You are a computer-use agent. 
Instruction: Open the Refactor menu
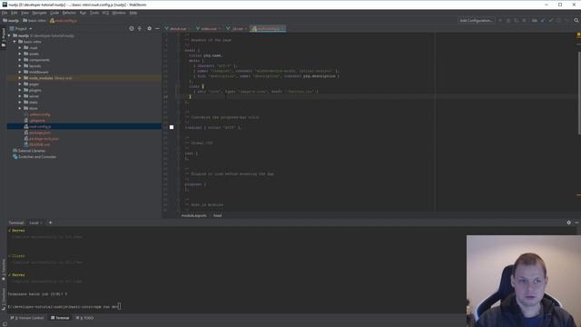(x=69, y=13)
